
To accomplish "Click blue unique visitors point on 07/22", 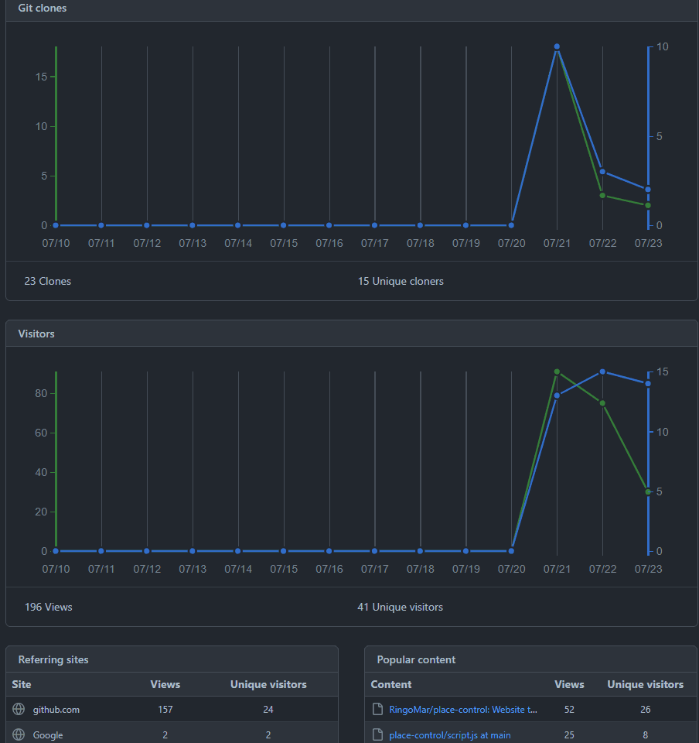I will pyautogui.click(x=602, y=371).
